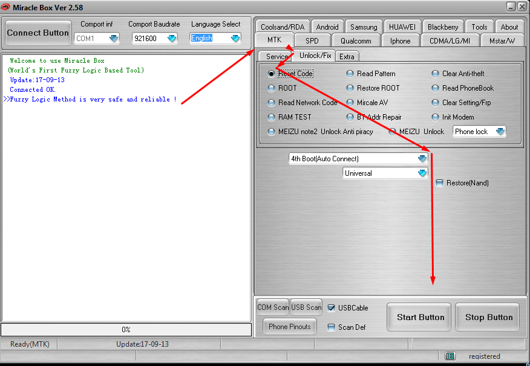Open the About tab

(509, 27)
